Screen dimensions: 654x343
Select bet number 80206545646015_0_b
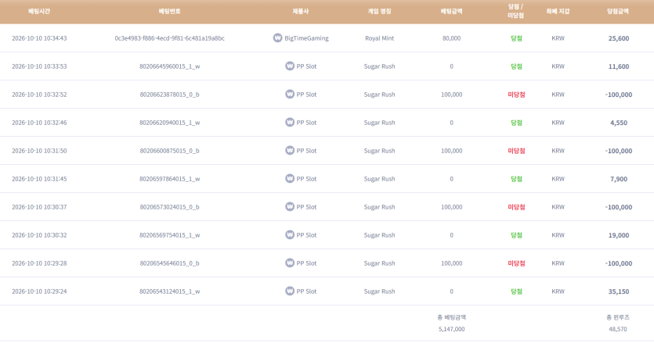(x=170, y=263)
